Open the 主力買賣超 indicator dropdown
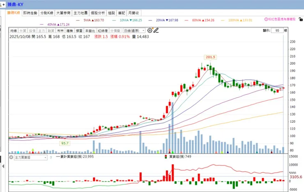Image resolution: width=304 pixels, height=192 pixels. click(31, 158)
